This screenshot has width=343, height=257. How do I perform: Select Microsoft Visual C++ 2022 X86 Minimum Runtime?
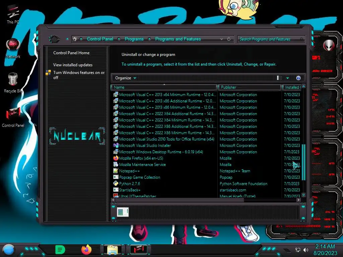(167, 133)
